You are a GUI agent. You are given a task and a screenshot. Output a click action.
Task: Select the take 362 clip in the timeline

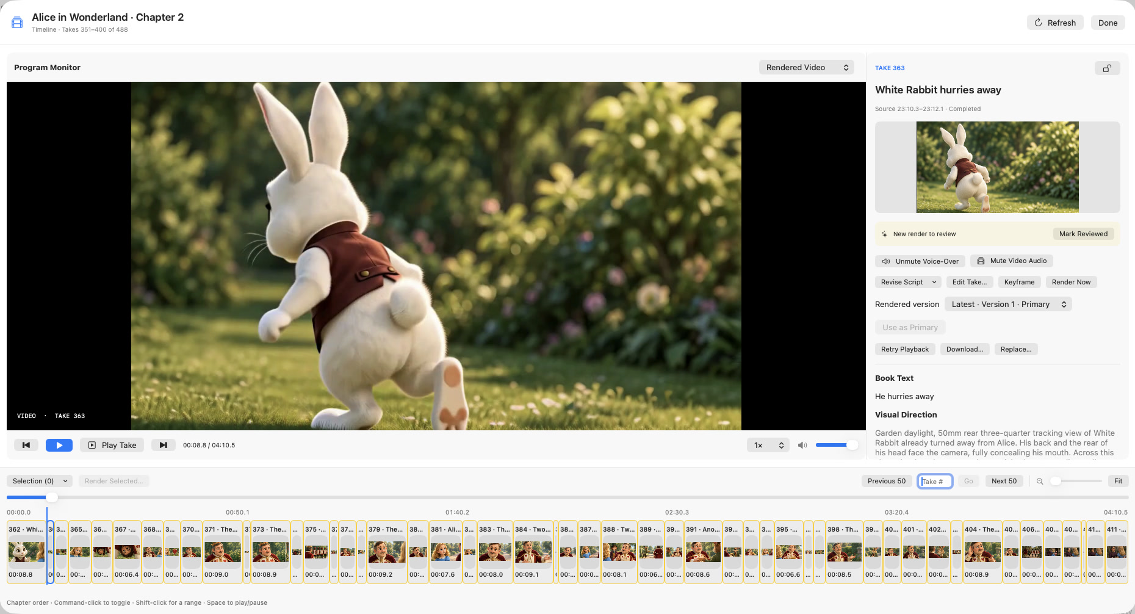pos(26,552)
